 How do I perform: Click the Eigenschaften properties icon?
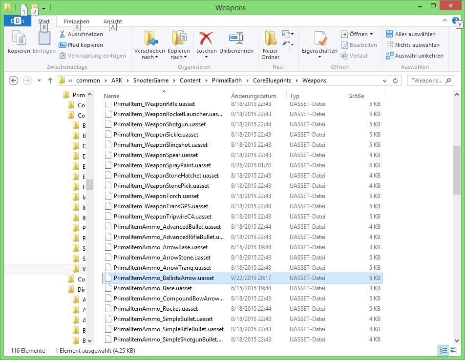(319, 39)
